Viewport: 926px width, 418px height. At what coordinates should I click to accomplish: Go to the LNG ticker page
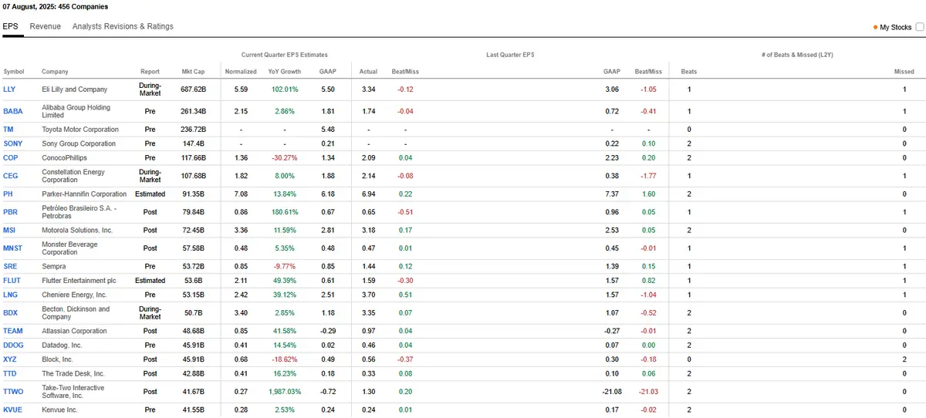point(10,295)
